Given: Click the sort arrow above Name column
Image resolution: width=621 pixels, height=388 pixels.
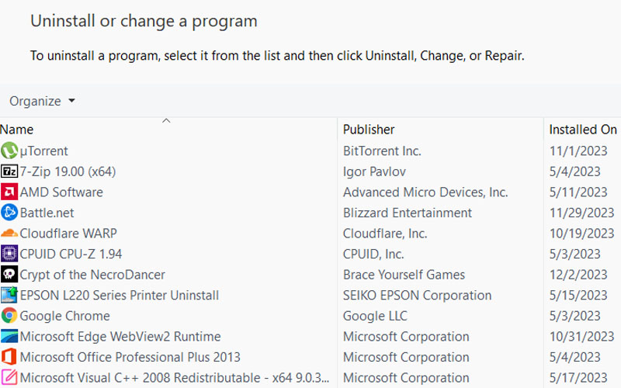Looking at the screenshot, I should [x=166, y=121].
